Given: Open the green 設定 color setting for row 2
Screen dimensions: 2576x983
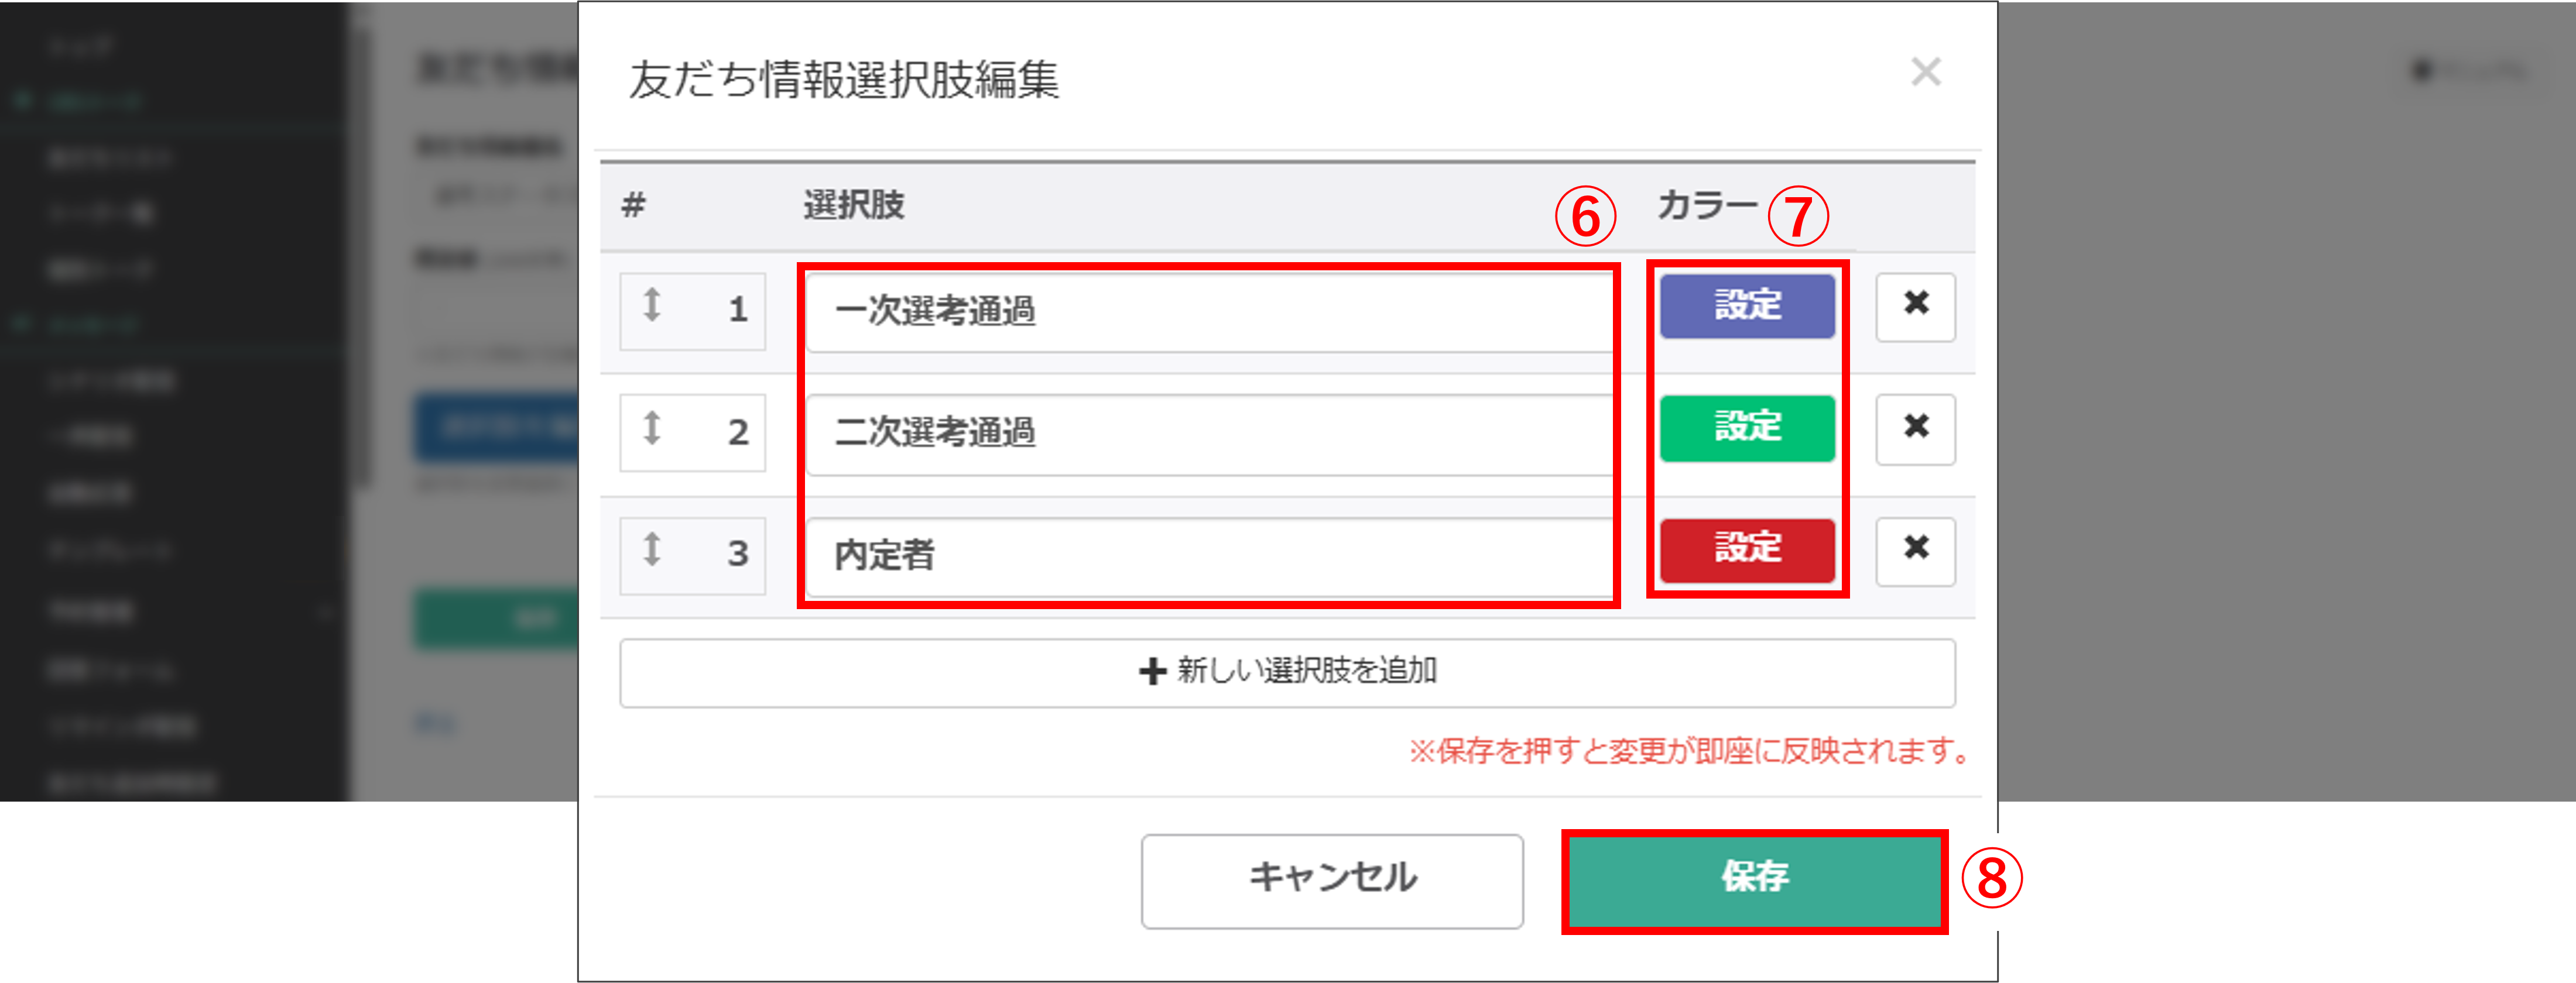Looking at the screenshot, I should click(x=1747, y=428).
